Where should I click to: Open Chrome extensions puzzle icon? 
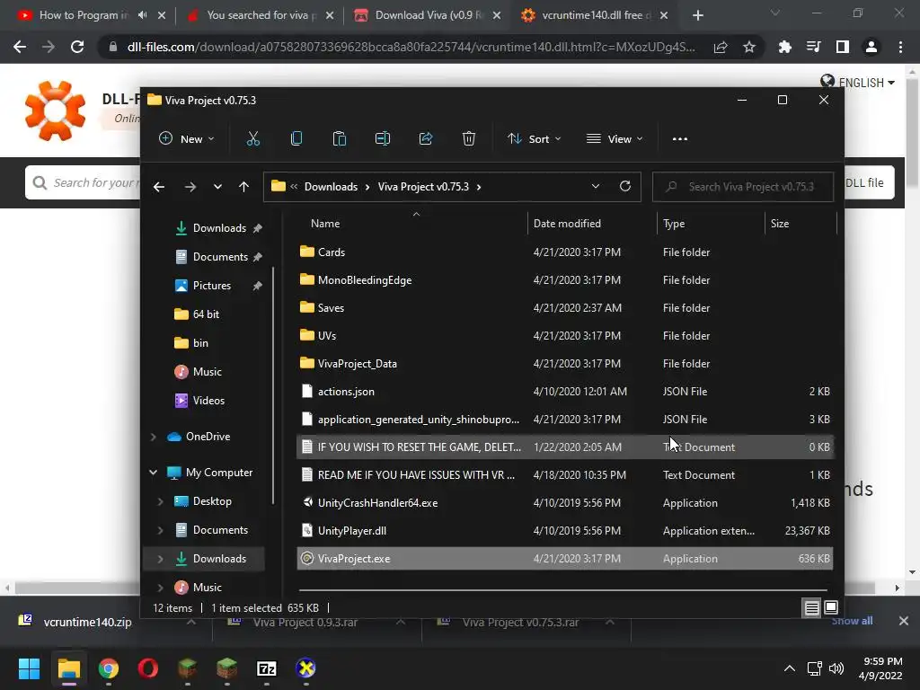click(x=784, y=47)
